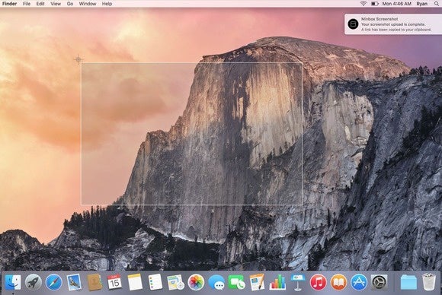Open the blue folder stack in Dock
The width and height of the screenshot is (442, 295).
pyautogui.click(x=408, y=282)
